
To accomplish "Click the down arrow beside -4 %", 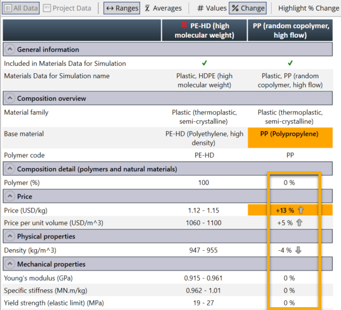I will click(299, 250).
